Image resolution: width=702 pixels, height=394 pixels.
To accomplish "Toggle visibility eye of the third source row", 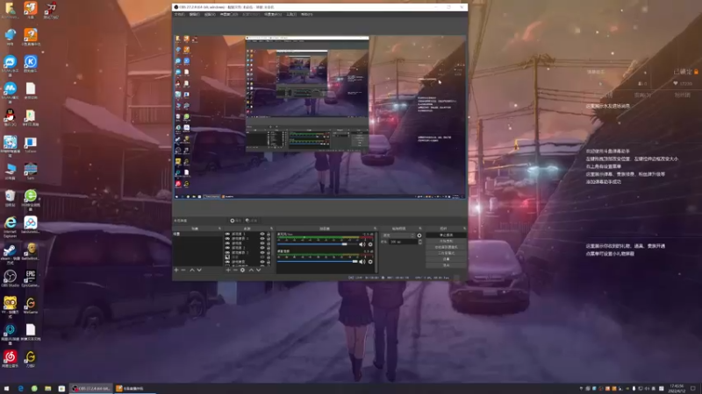I will point(262,243).
